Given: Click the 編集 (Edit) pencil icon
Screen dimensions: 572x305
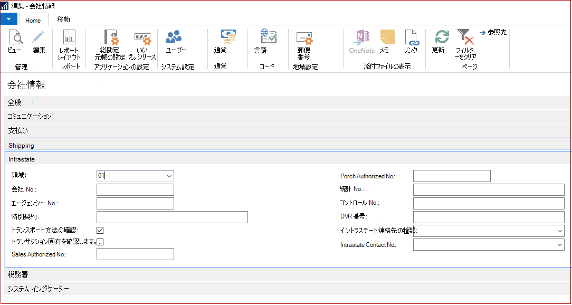Looking at the screenshot, I should click(x=39, y=37).
